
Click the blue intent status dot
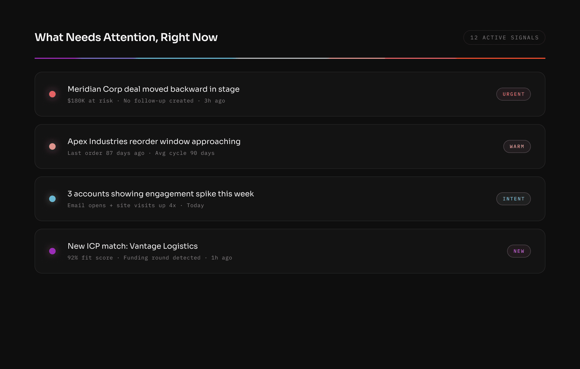(x=52, y=199)
